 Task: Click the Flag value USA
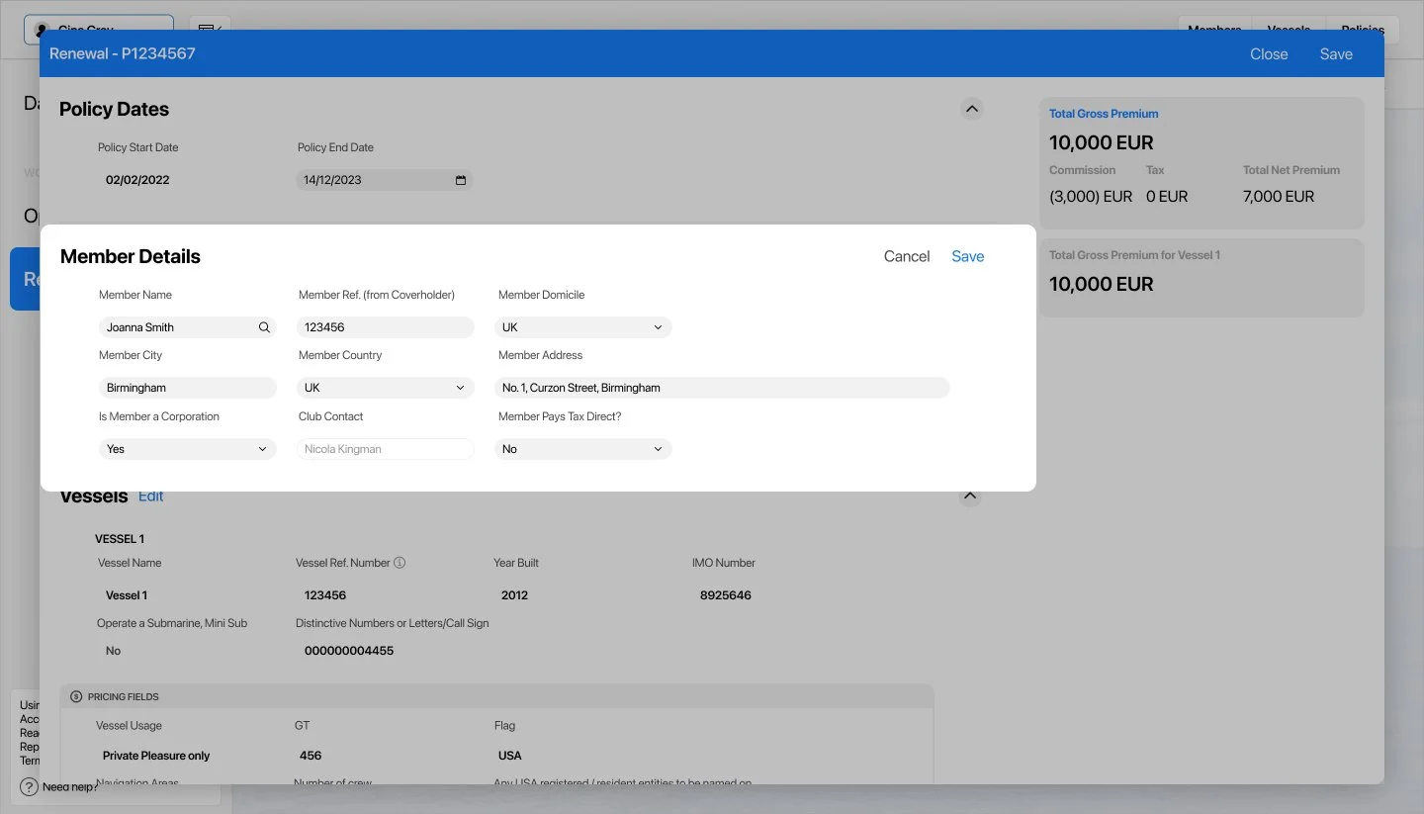[510, 756]
